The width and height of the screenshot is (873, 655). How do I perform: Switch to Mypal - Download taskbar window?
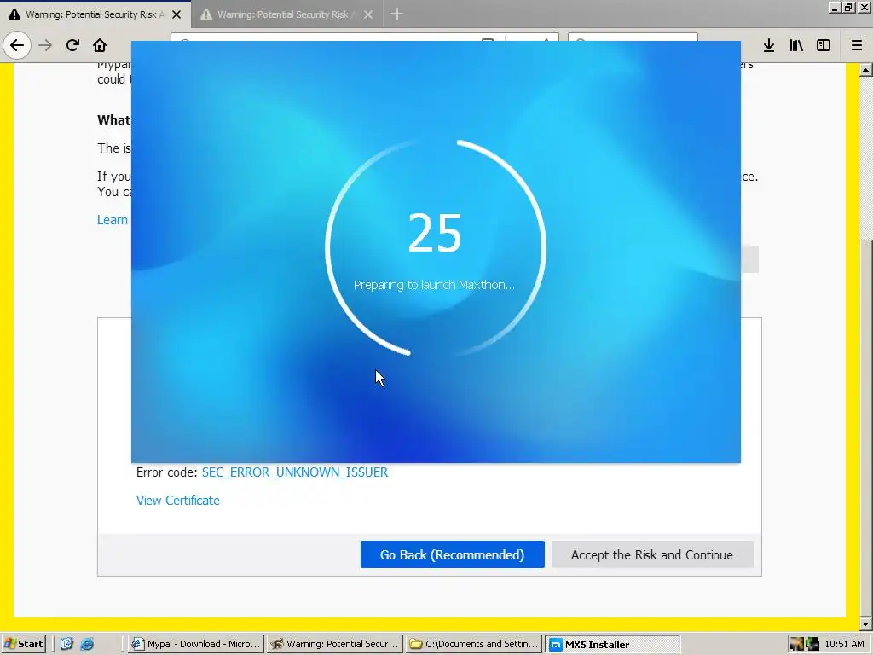click(195, 644)
